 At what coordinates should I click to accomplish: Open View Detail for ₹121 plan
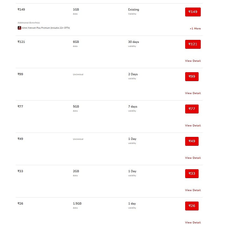tap(193, 61)
